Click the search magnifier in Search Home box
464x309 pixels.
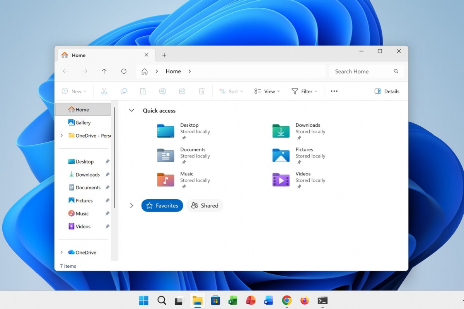[396, 71]
